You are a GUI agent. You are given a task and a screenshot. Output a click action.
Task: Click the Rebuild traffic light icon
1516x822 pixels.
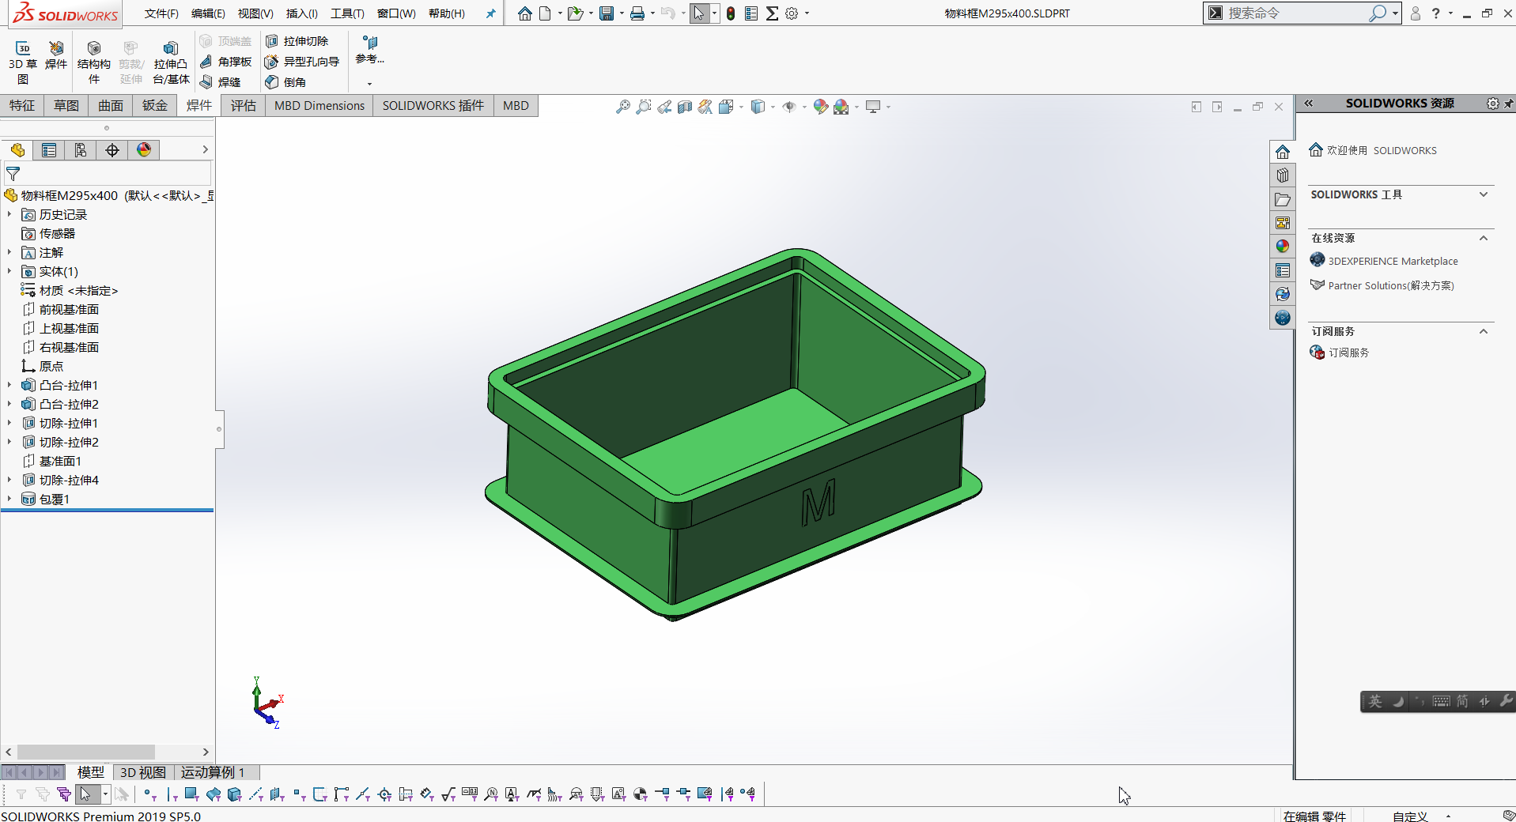(x=731, y=13)
